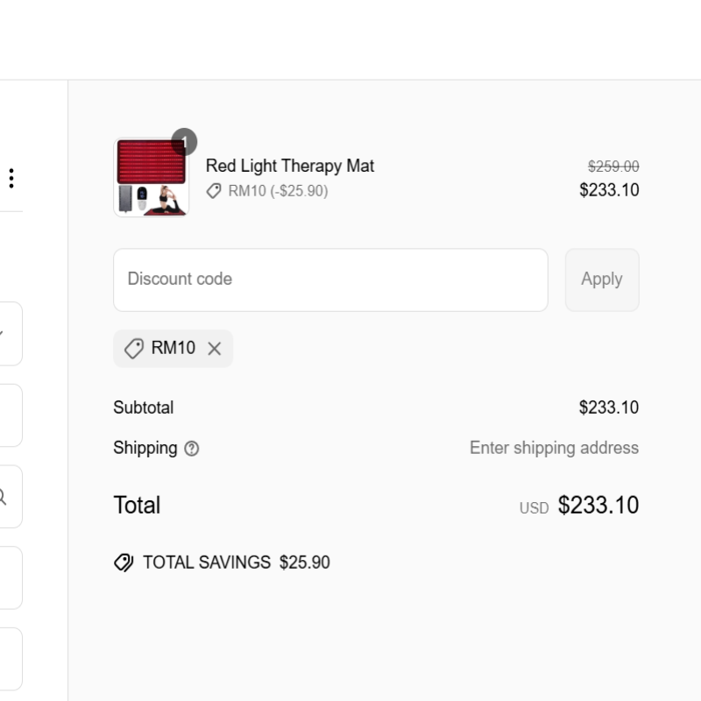This screenshot has height=701, width=701.
Task: Click the empty field below the dropdown
Action: (11, 415)
